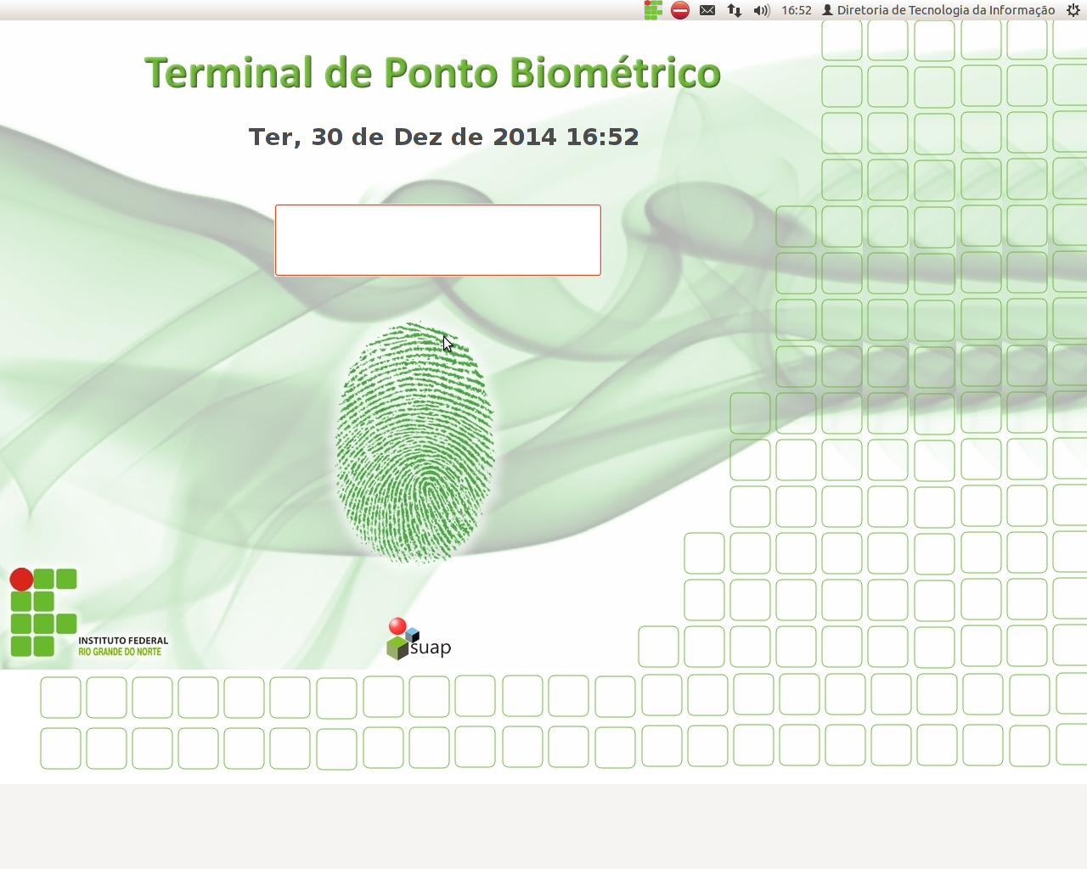This screenshot has height=869, width=1087.
Task: Click the INSTITUTO FEDERAL label
Action: pyautogui.click(x=123, y=641)
